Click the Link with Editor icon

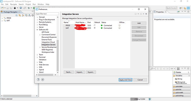click(20, 15)
